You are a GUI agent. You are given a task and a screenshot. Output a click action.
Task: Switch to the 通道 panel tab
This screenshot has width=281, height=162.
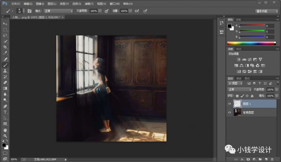coord(239,79)
